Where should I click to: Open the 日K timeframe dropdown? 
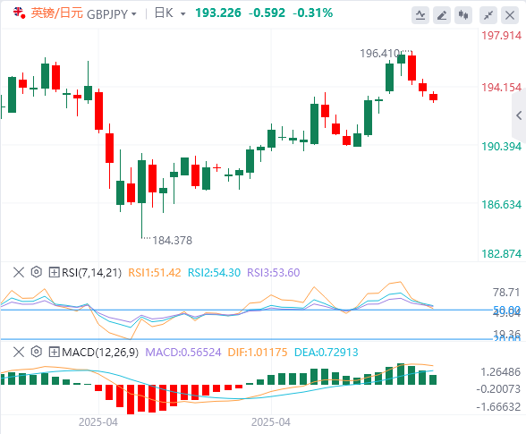tap(170, 13)
